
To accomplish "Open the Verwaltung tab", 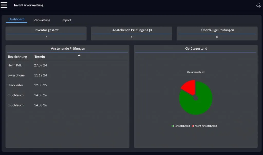I will pyautogui.click(x=42, y=20).
